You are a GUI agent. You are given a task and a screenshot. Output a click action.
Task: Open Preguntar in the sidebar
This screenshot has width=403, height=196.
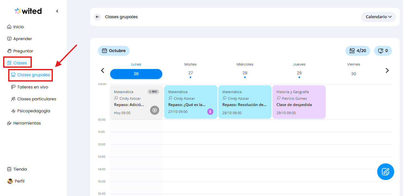click(x=20, y=51)
